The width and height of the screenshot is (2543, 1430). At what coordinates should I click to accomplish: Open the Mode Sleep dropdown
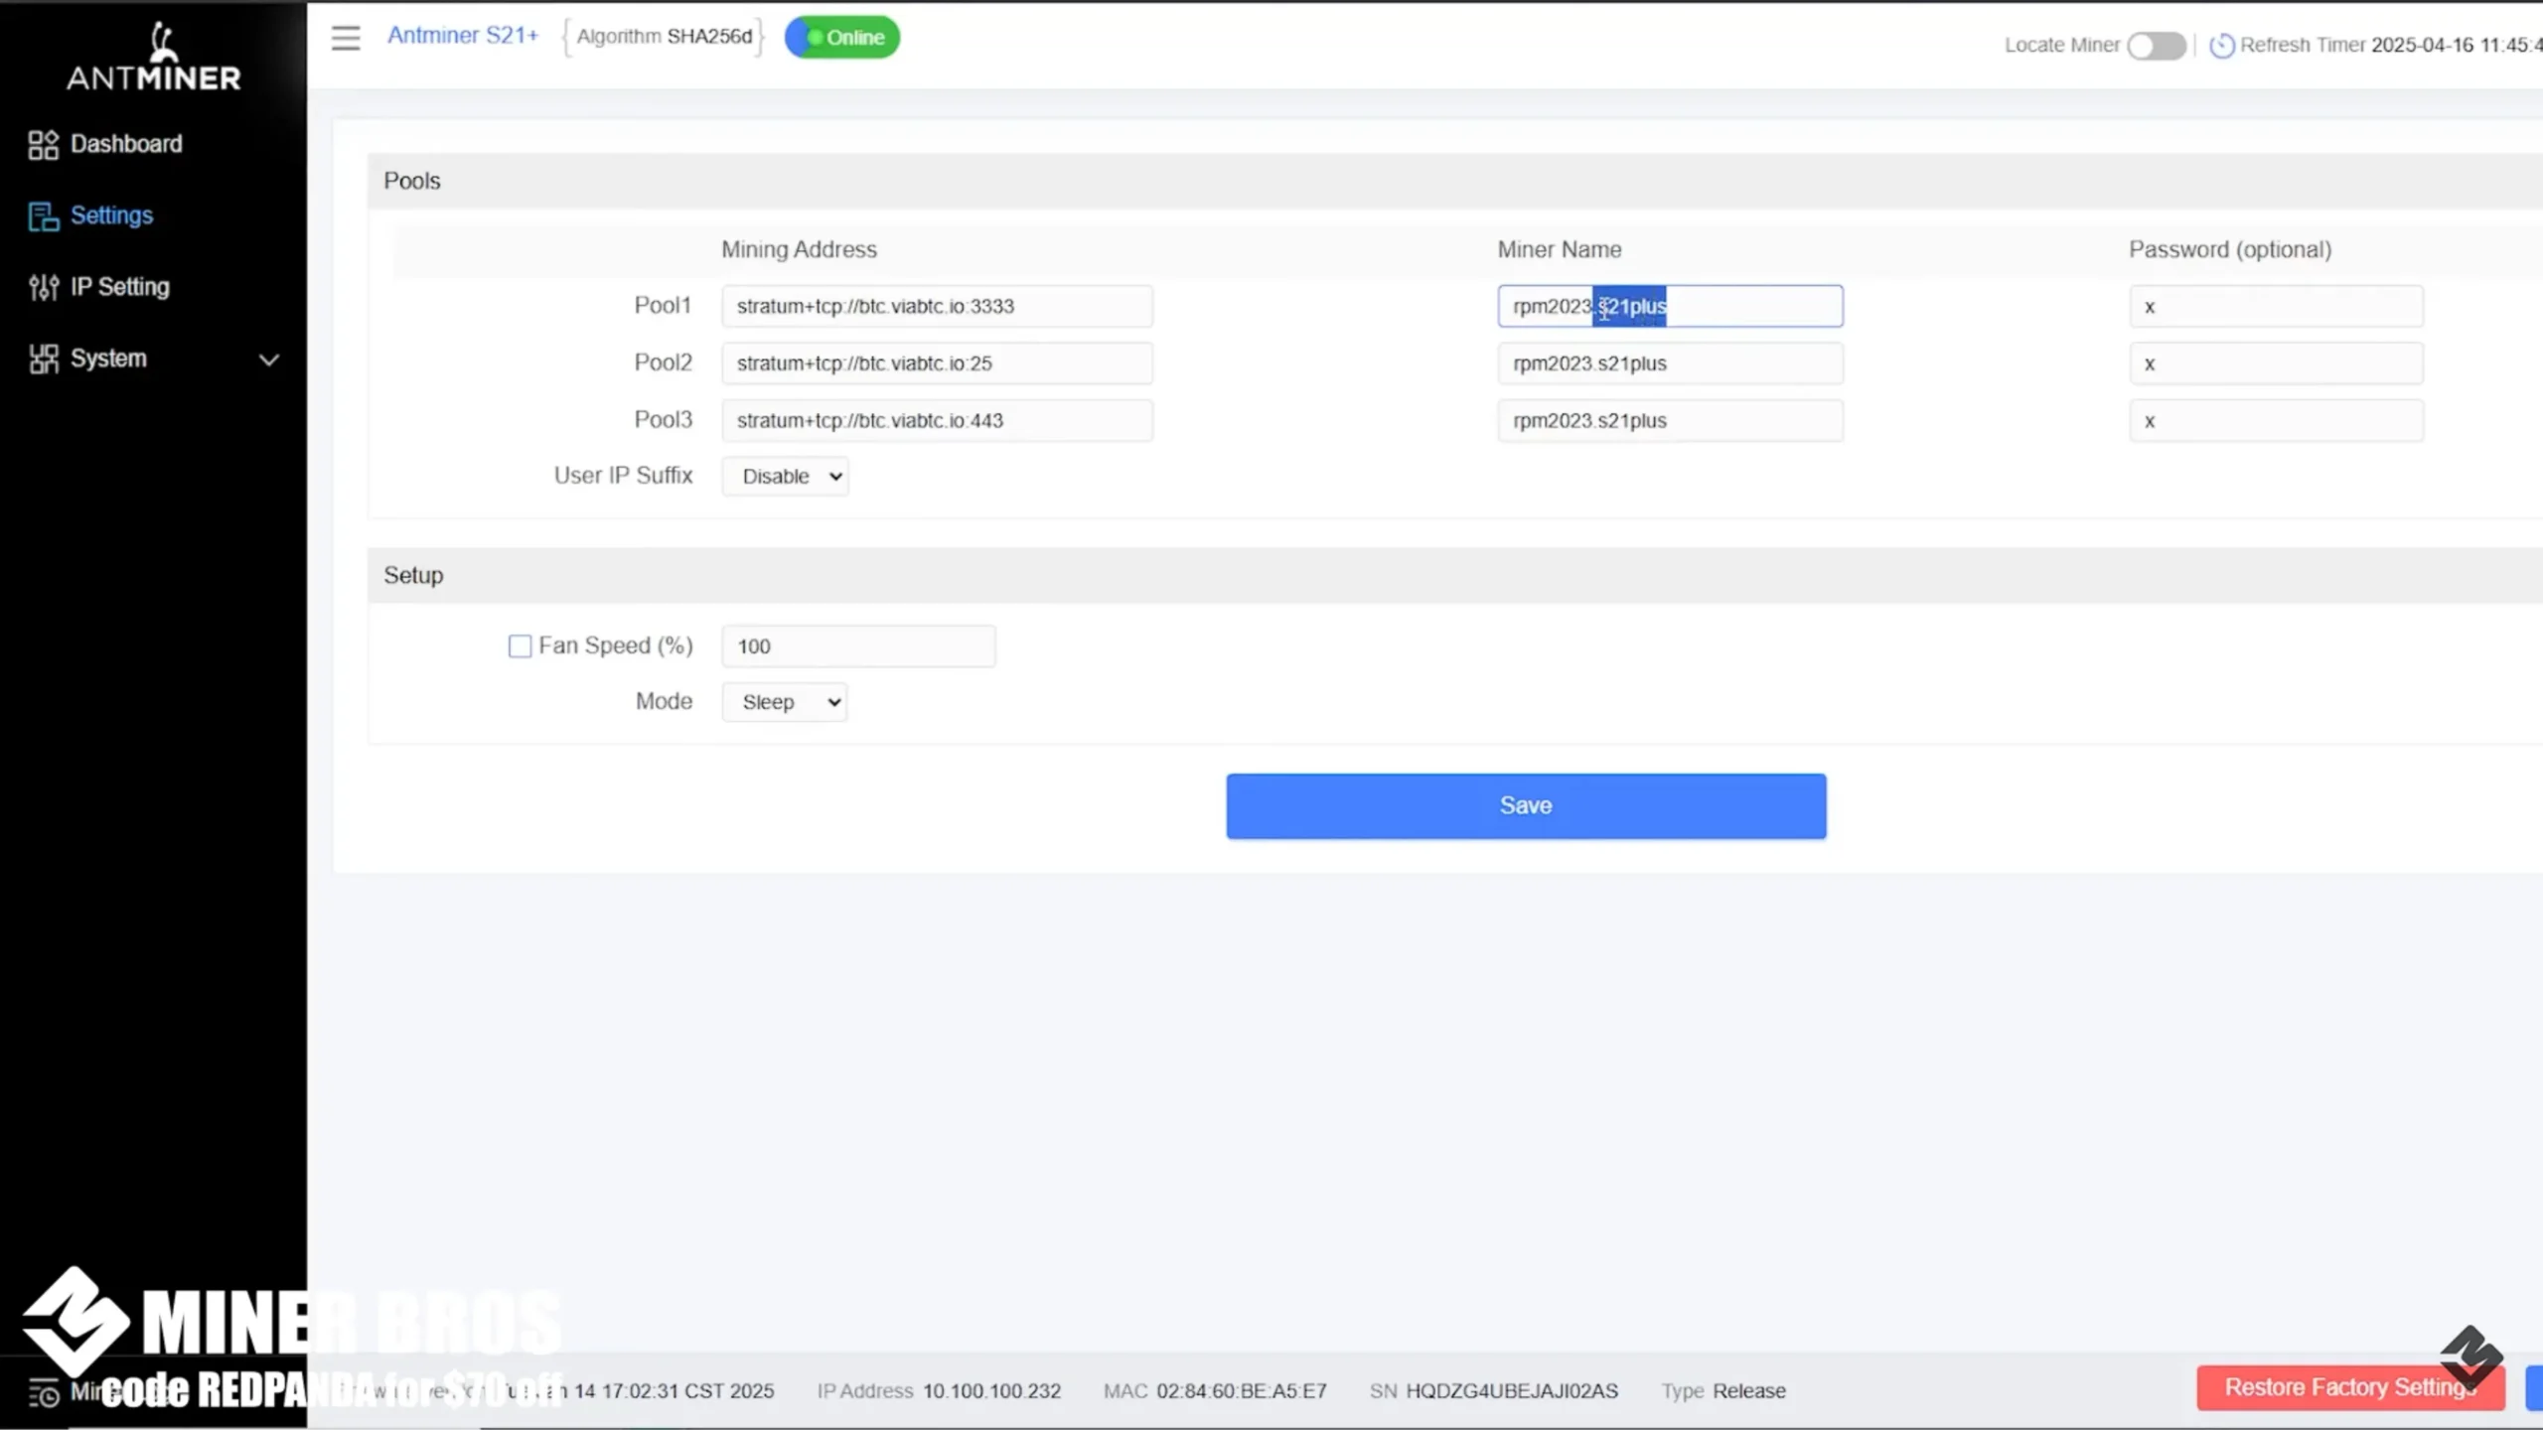pos(785,702)
